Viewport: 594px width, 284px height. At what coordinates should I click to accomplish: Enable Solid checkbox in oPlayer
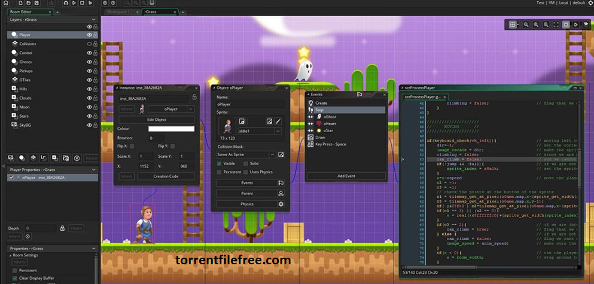[245, 164]
